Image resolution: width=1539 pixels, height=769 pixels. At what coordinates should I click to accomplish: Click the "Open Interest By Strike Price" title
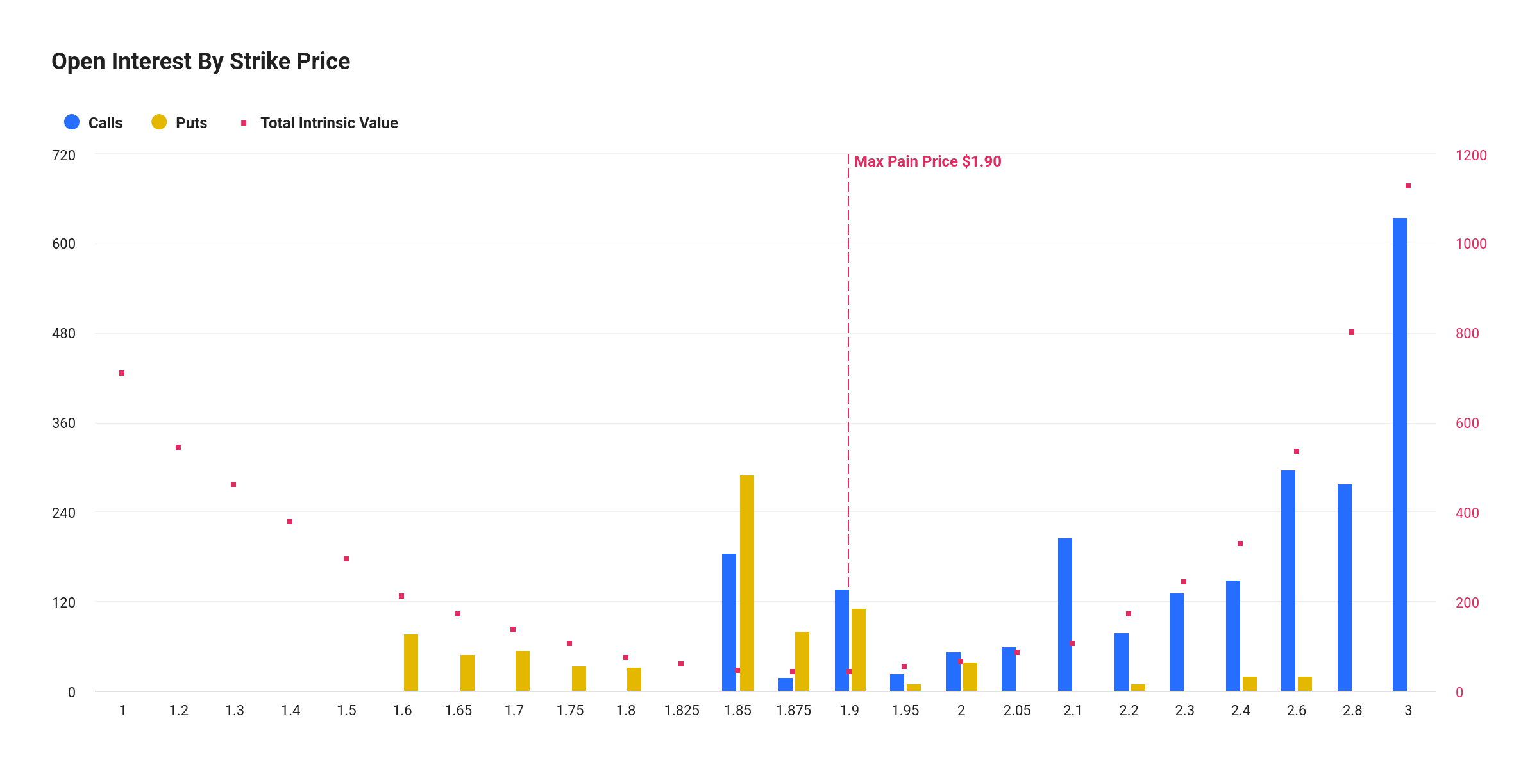(x=201, y=62)
